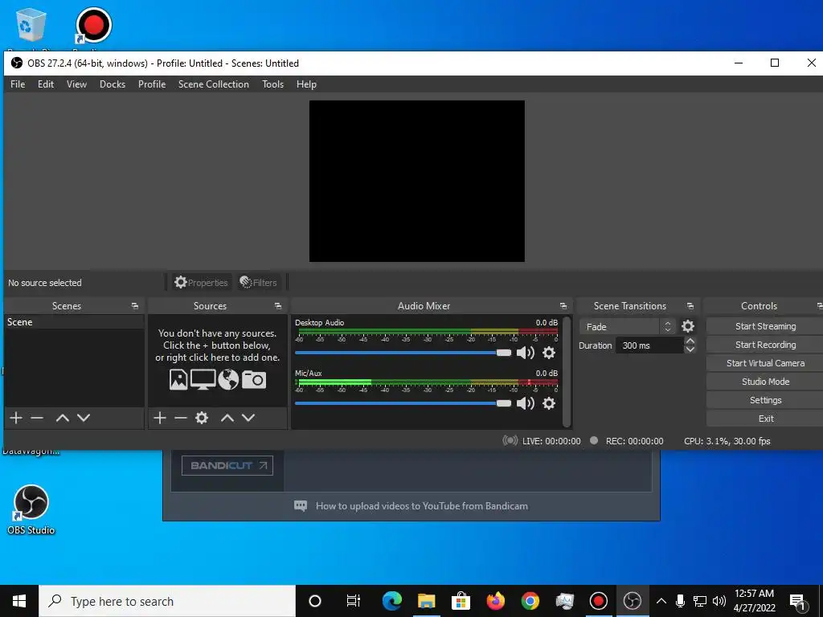
Task: Open the Fade transition dropdown
Action: 627,326
